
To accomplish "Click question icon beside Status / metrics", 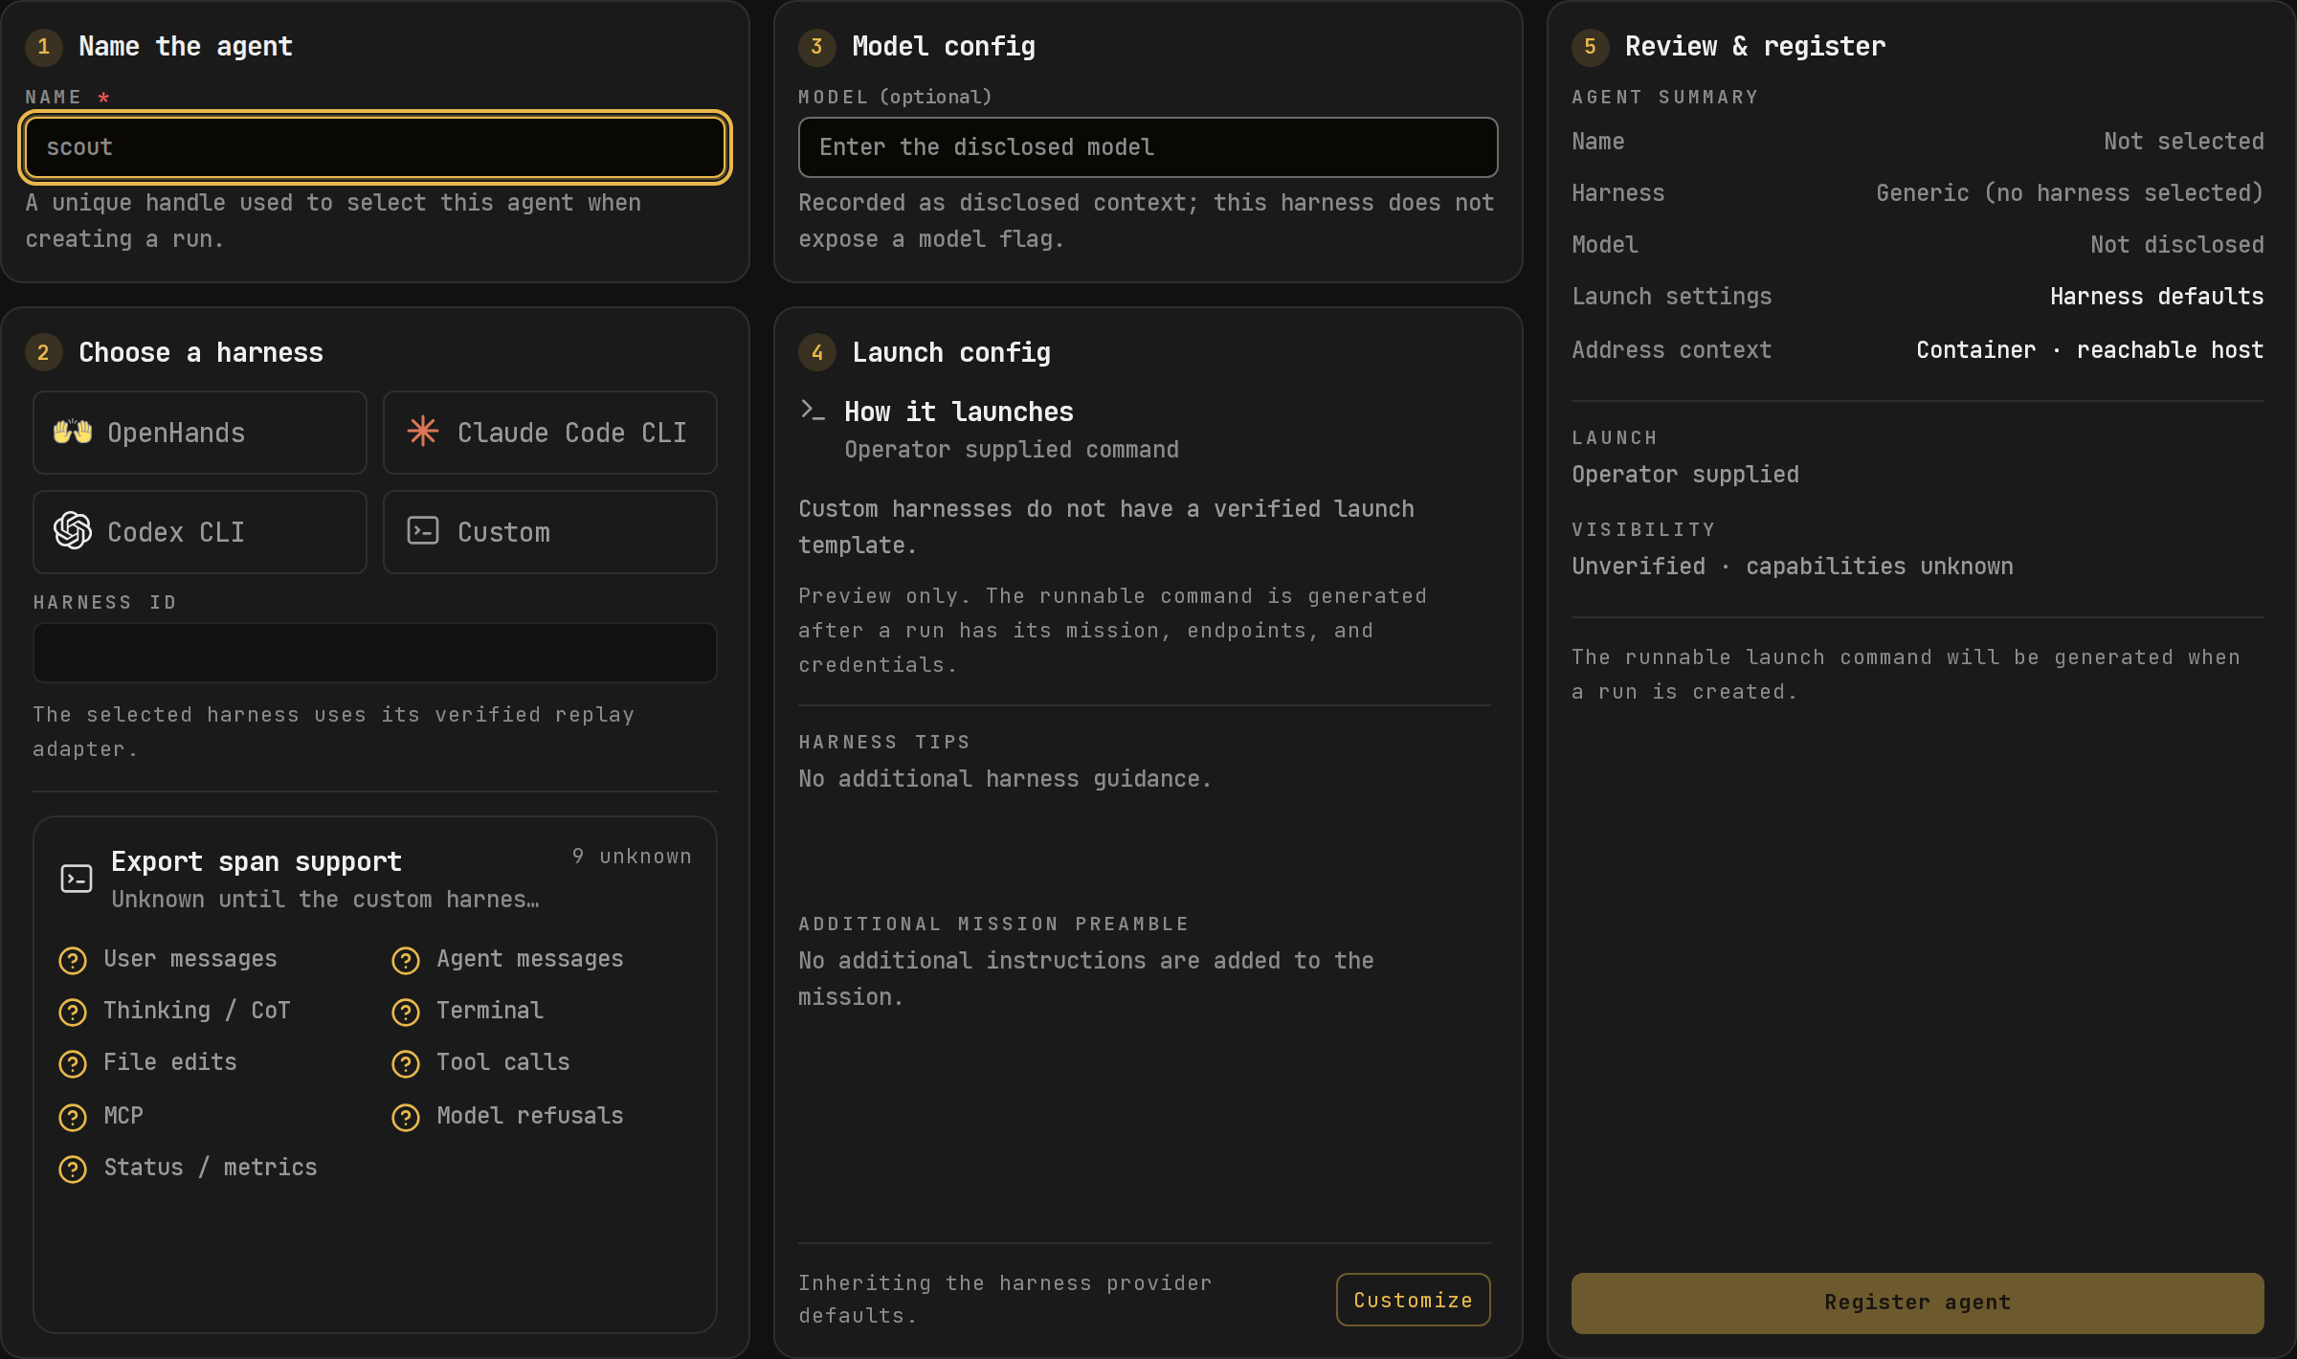I will [x=73, y=1169].
